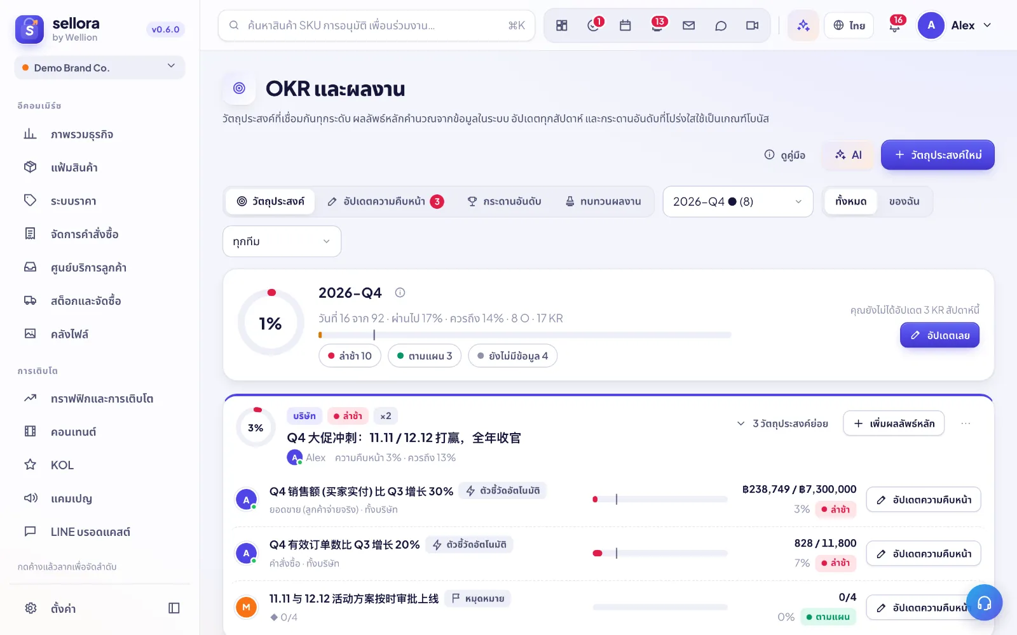Select the ของฉัน segment toggle

pyautogui.click(x=904, y=201)
